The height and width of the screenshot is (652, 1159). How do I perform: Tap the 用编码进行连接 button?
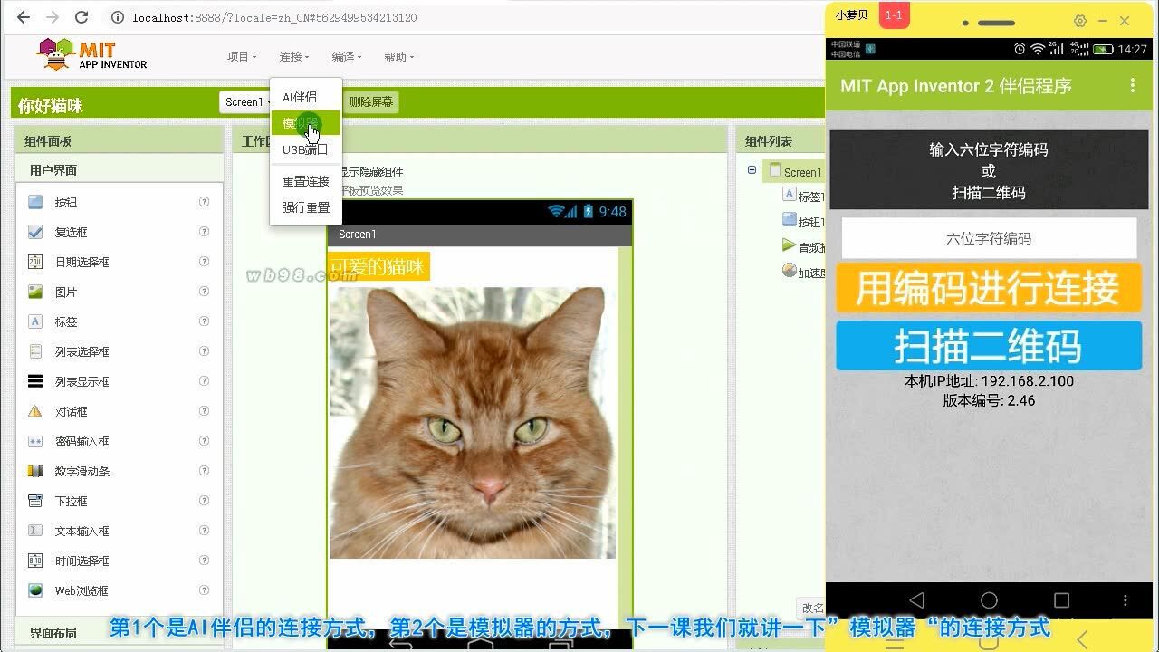tap(988, 289)
